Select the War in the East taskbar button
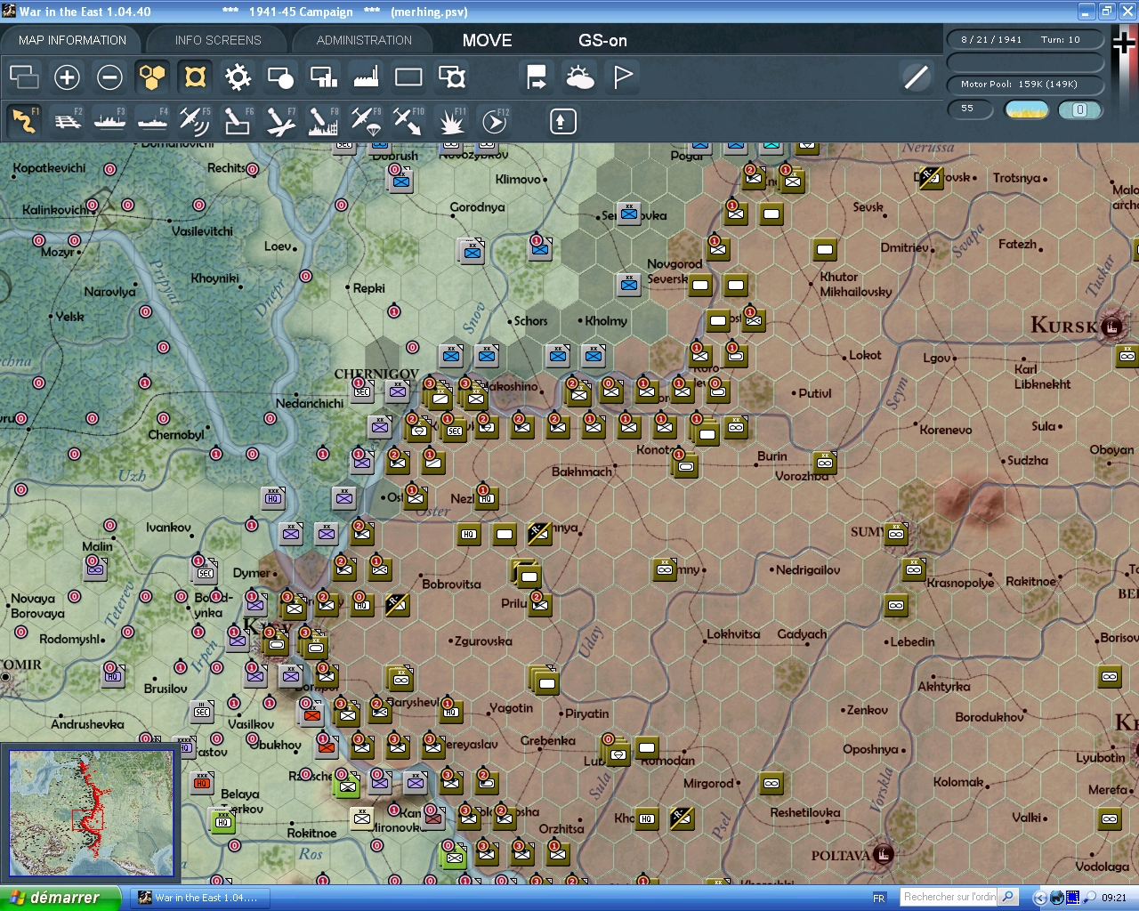 click(200, 898)
